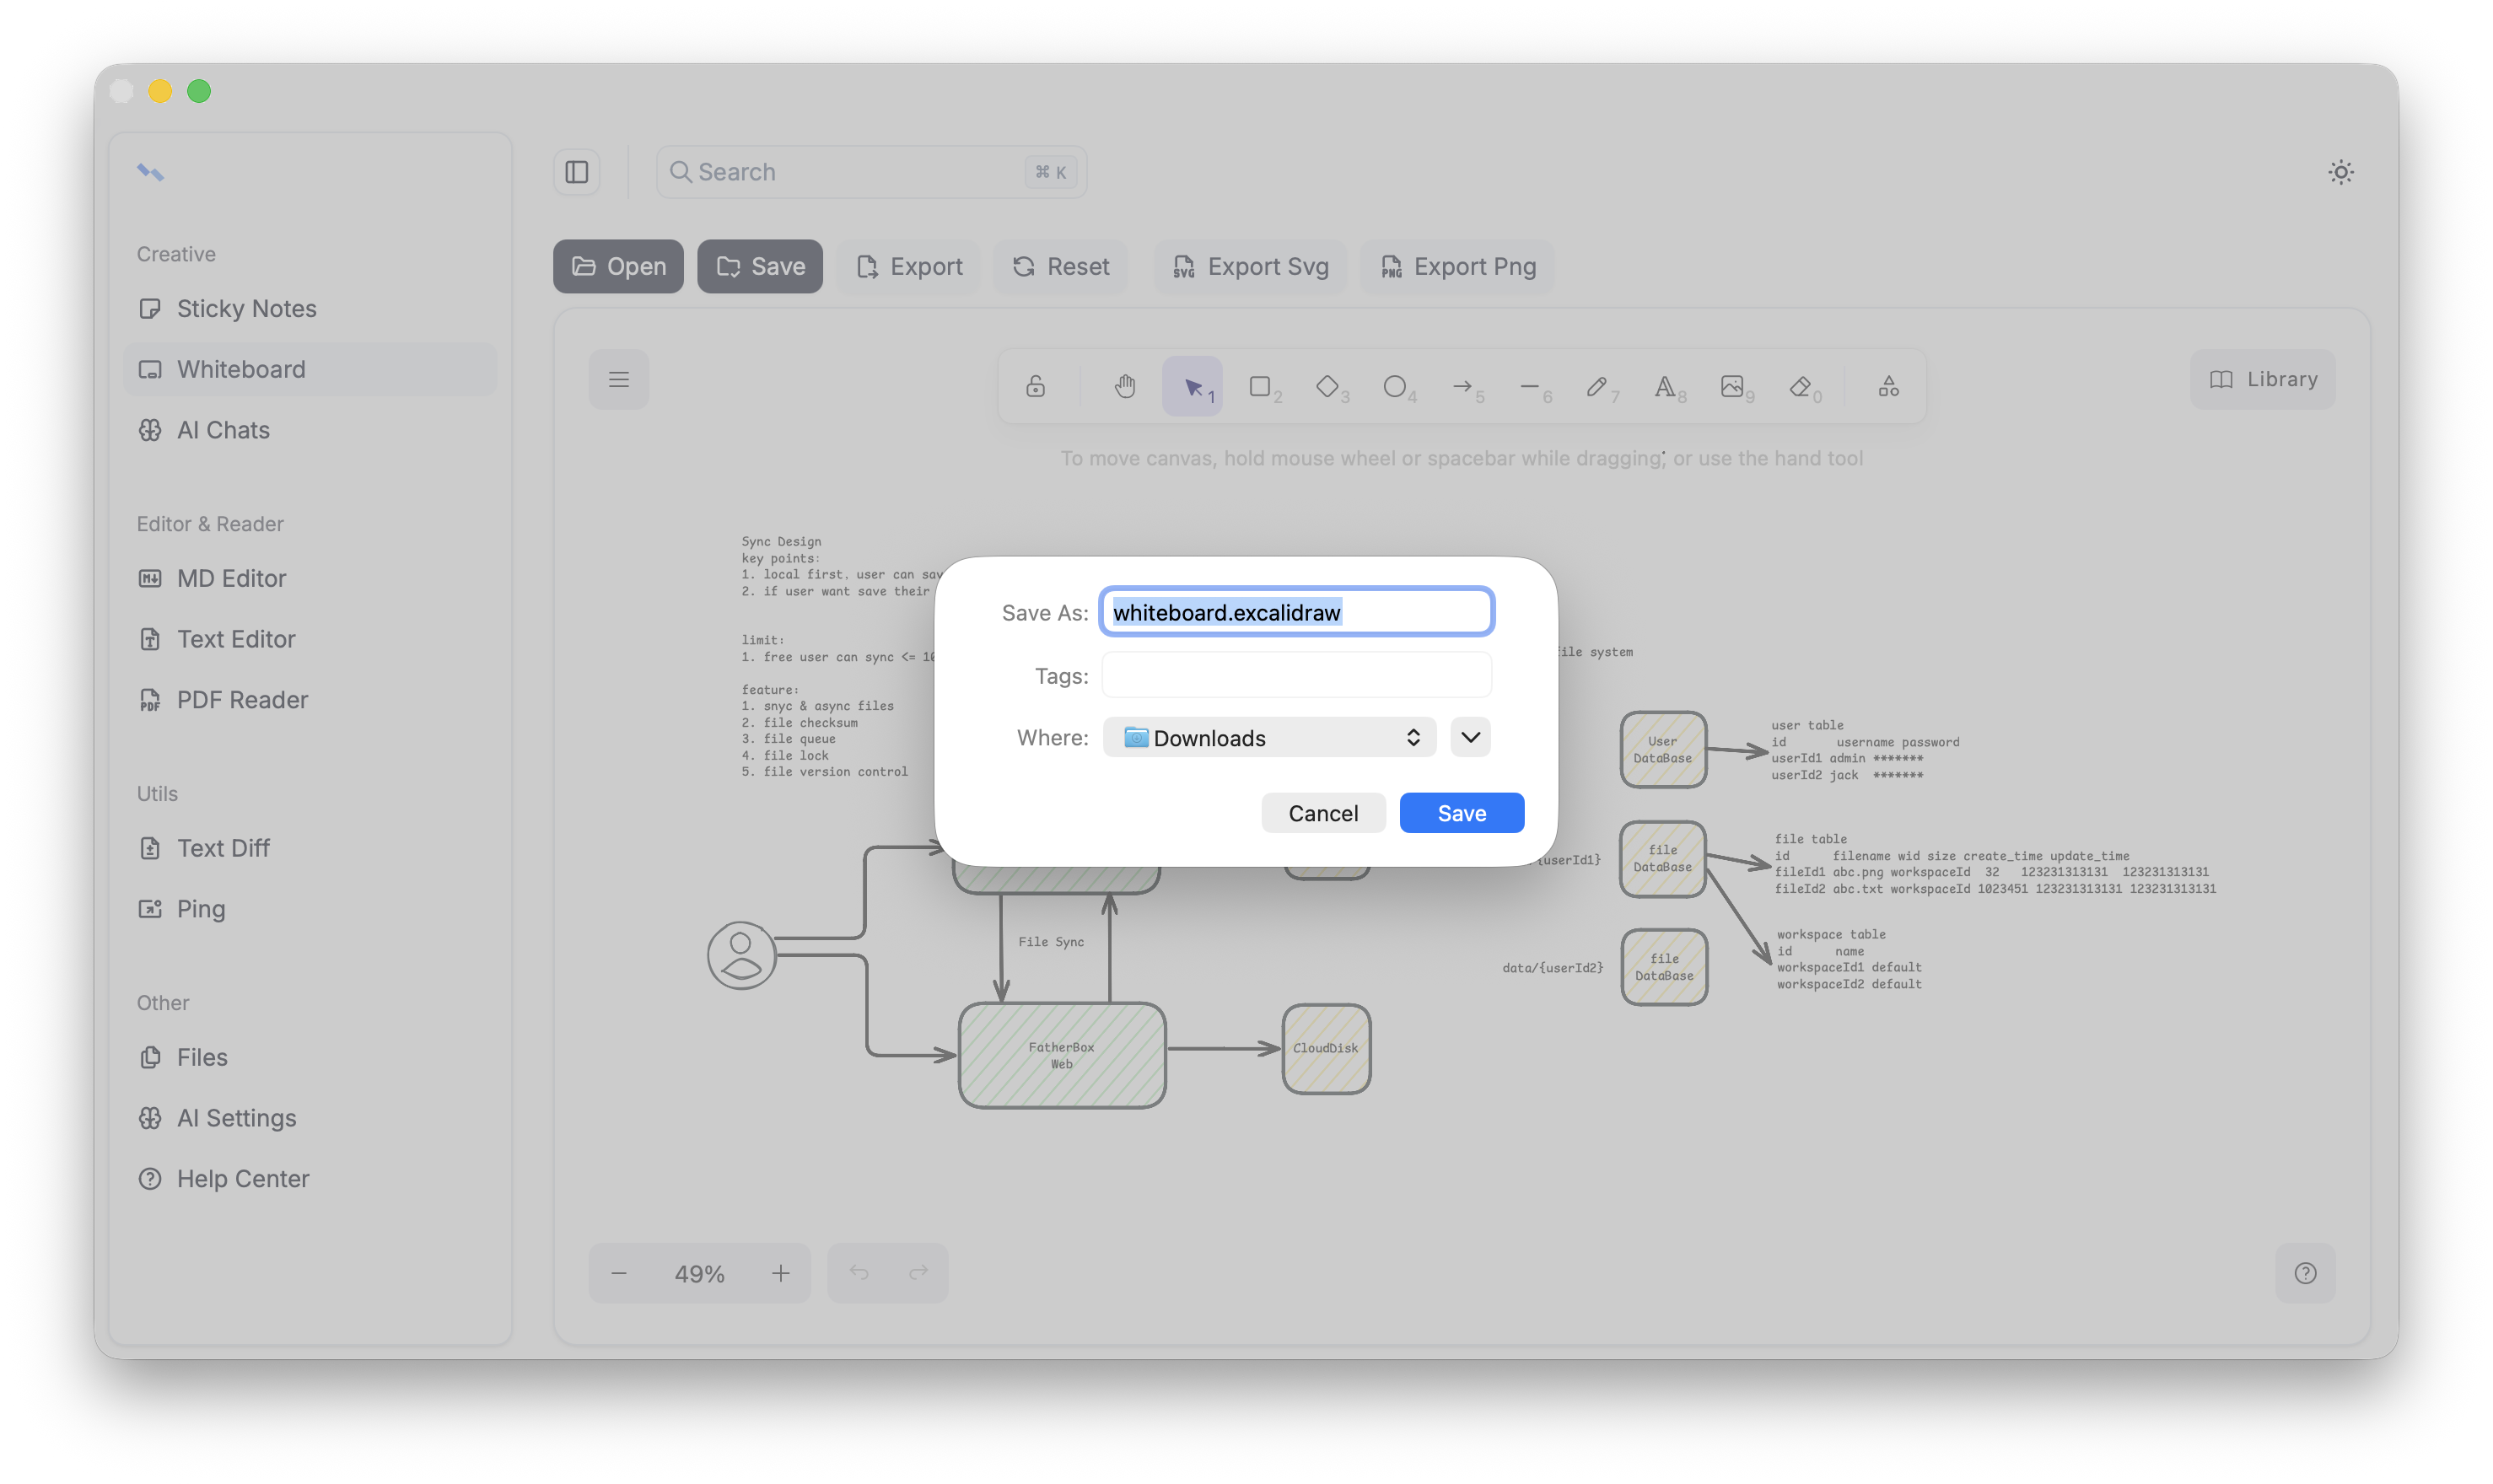
Task: Select the hand pan tool
Action: click(x=1125, y=386)
